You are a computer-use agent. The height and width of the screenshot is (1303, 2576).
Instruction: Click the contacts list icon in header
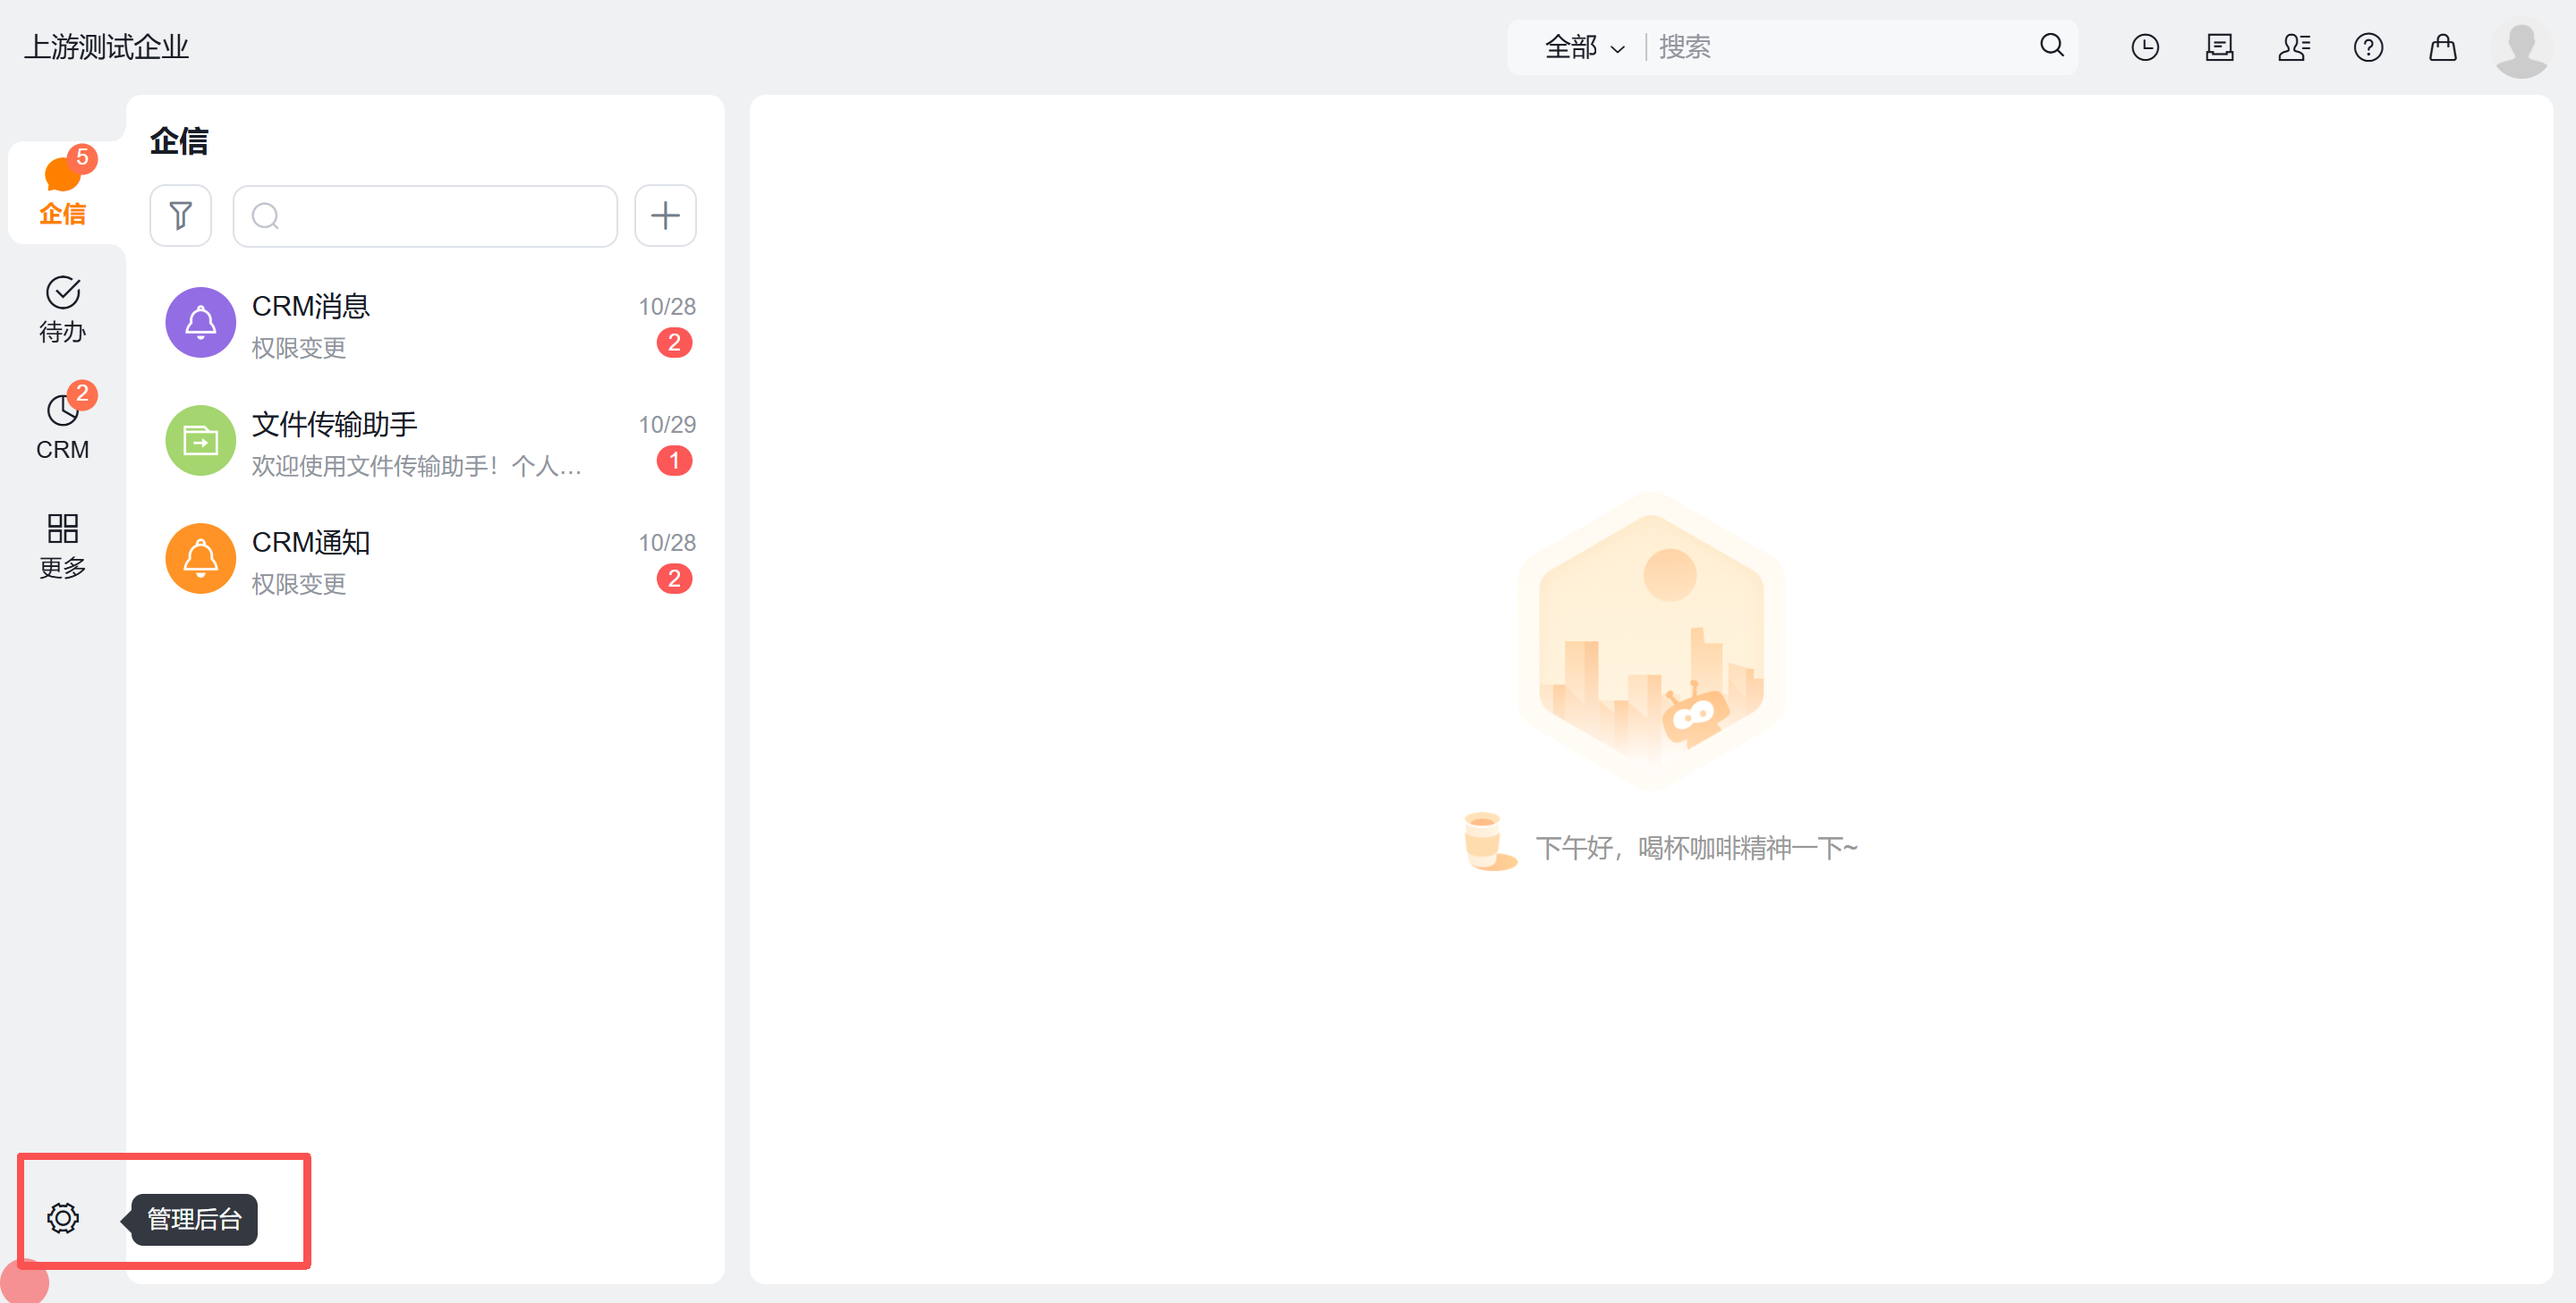[x=2293, y=48]
